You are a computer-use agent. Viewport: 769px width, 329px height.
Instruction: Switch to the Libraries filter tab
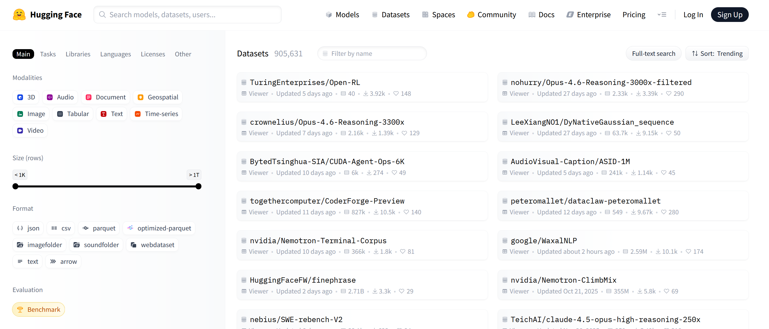(x=78, y=54)
